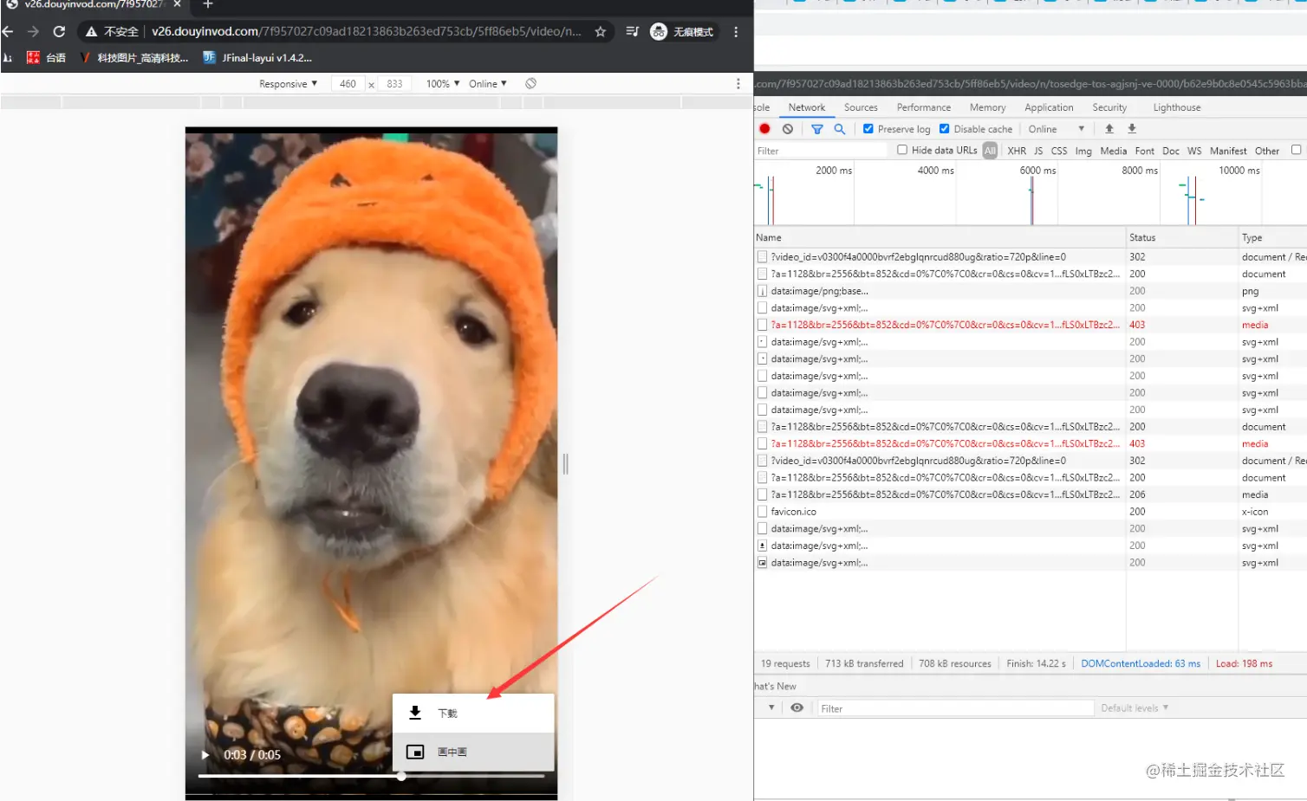Click the video progress slider handle
The width and height of the screenshot is (1307, 801).
401,776
